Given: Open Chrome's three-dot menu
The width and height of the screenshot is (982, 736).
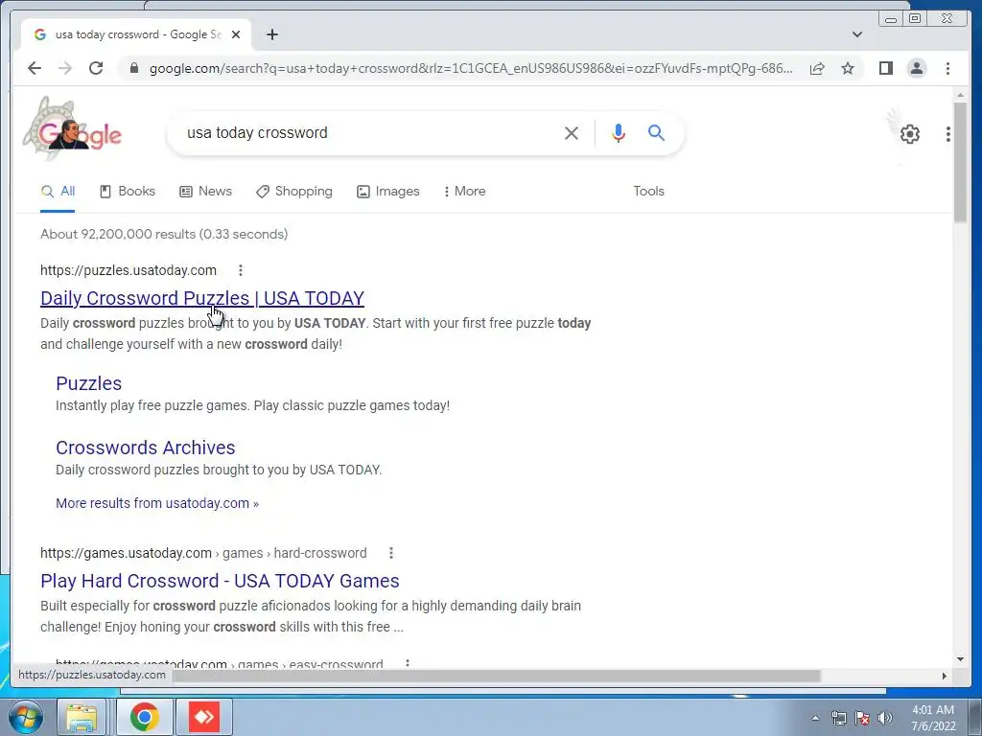Looking at the screenshot, I should pos(947,68).
